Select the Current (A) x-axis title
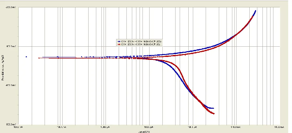 [x=144, y=132]
